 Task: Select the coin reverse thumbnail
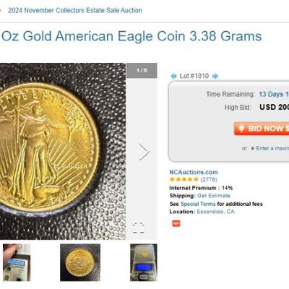[x=80, y=262]
